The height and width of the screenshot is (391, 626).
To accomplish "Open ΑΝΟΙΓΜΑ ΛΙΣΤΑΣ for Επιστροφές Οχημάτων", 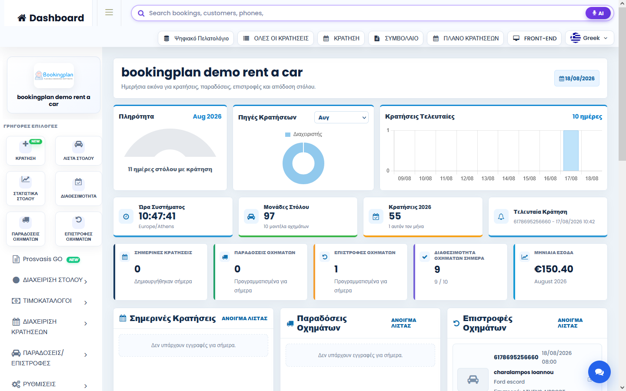I will click(570, 323).
